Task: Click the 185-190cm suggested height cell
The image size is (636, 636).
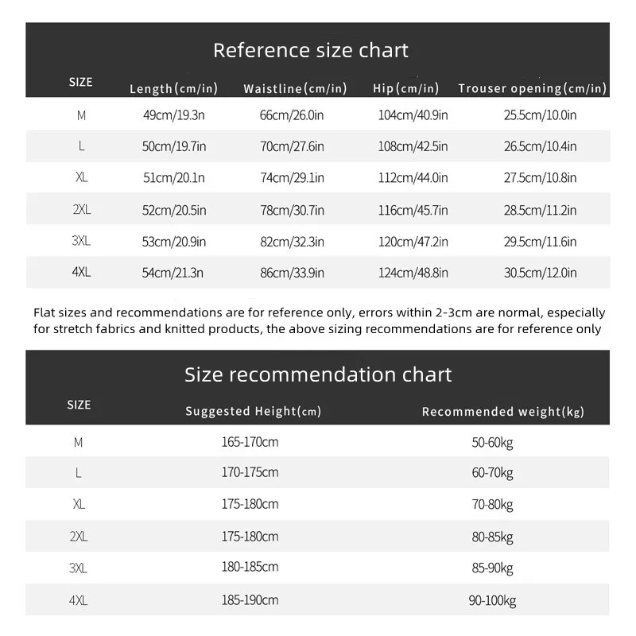Action: click(250, 599)
